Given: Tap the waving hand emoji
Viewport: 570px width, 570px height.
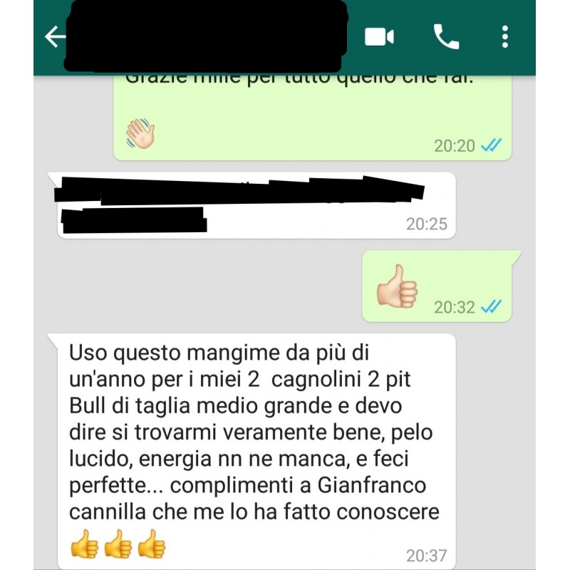Looking at the screenshot, I should tap(140, 133).
